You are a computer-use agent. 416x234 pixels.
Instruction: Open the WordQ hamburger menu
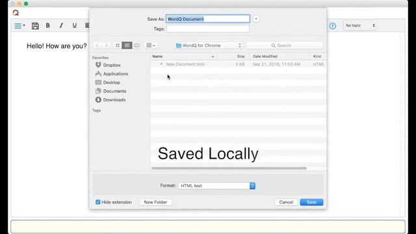(x=19, y=26)
